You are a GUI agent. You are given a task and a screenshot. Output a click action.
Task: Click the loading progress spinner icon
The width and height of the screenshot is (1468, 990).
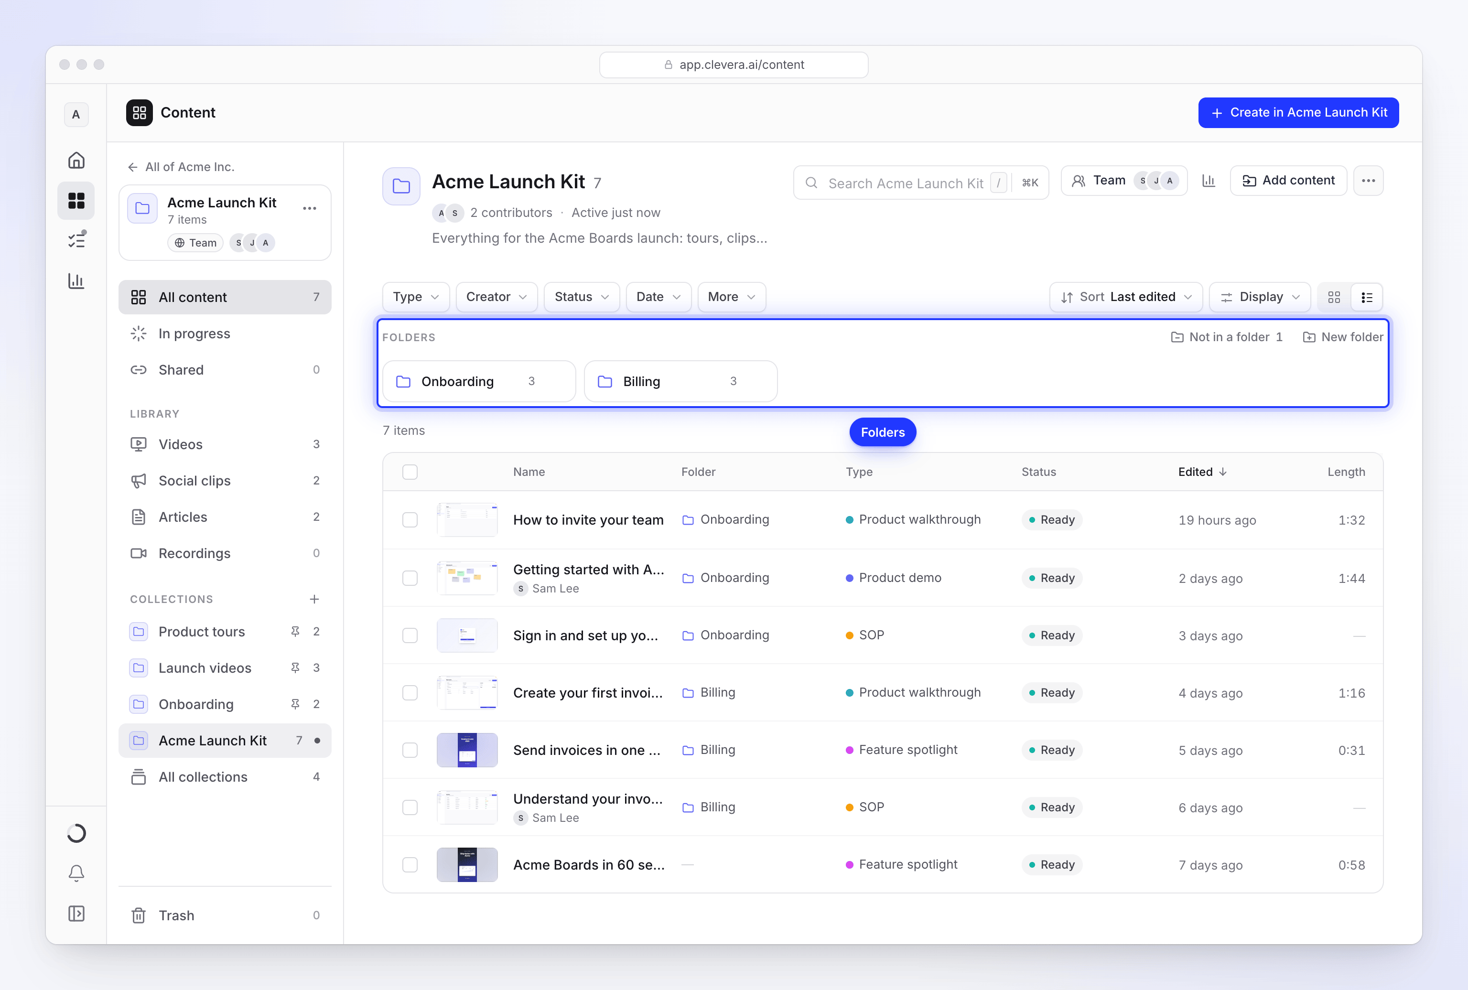pos(76,833)
